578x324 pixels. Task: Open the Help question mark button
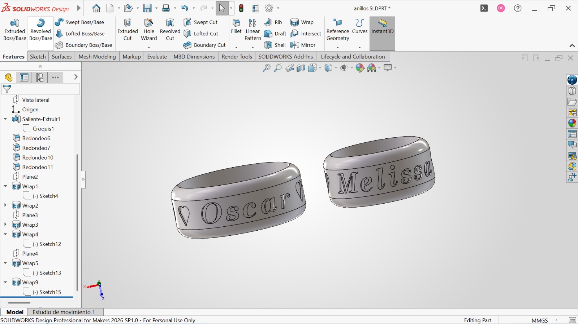[x=518, y=8]
